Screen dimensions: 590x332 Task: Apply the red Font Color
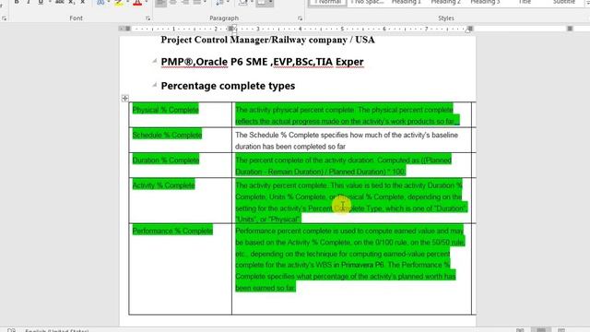137,2
